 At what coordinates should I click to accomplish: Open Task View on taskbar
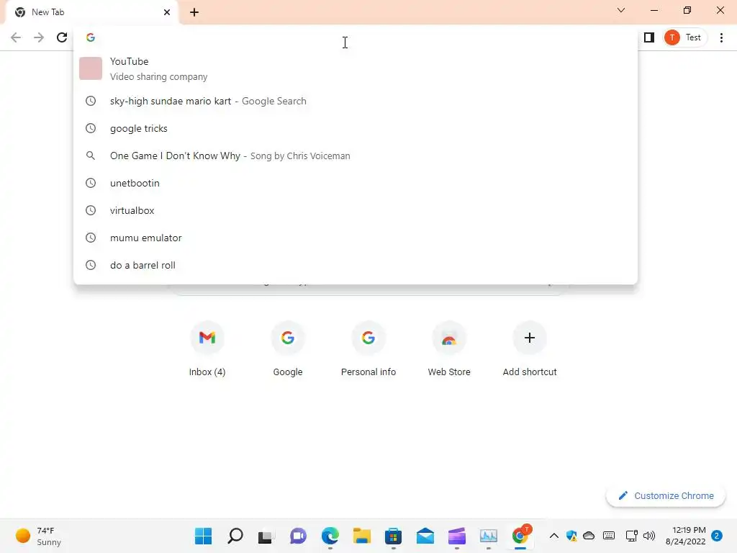(266, 536)
